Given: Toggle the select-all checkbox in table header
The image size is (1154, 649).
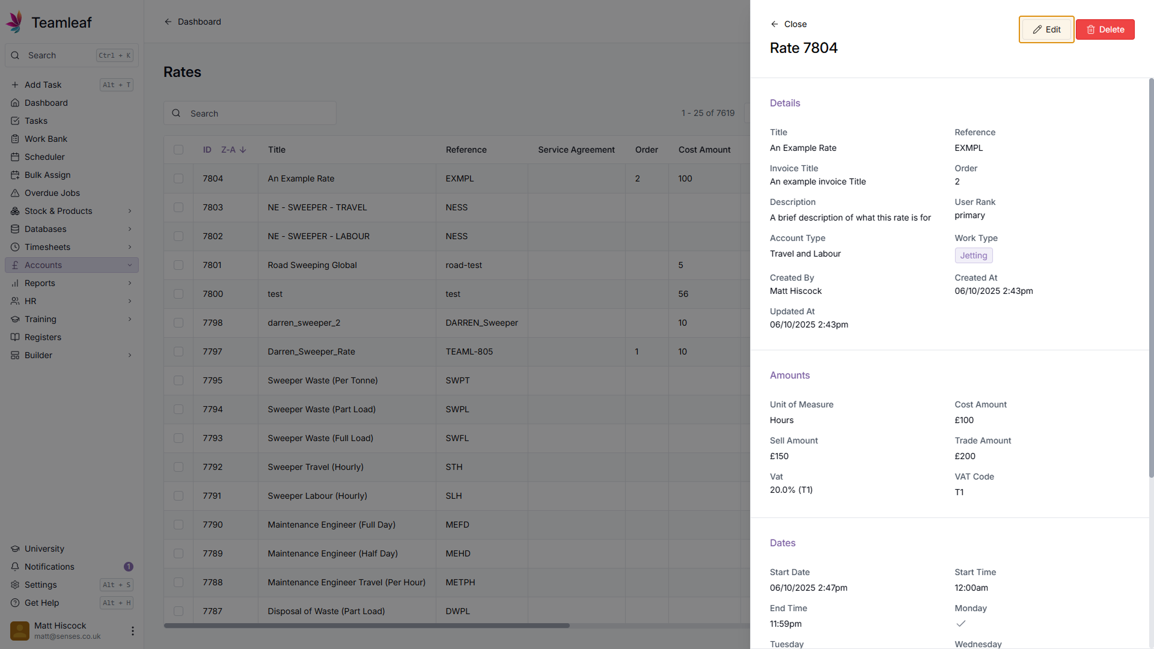Looking at the screenshot, I should (x=179, y=150).
